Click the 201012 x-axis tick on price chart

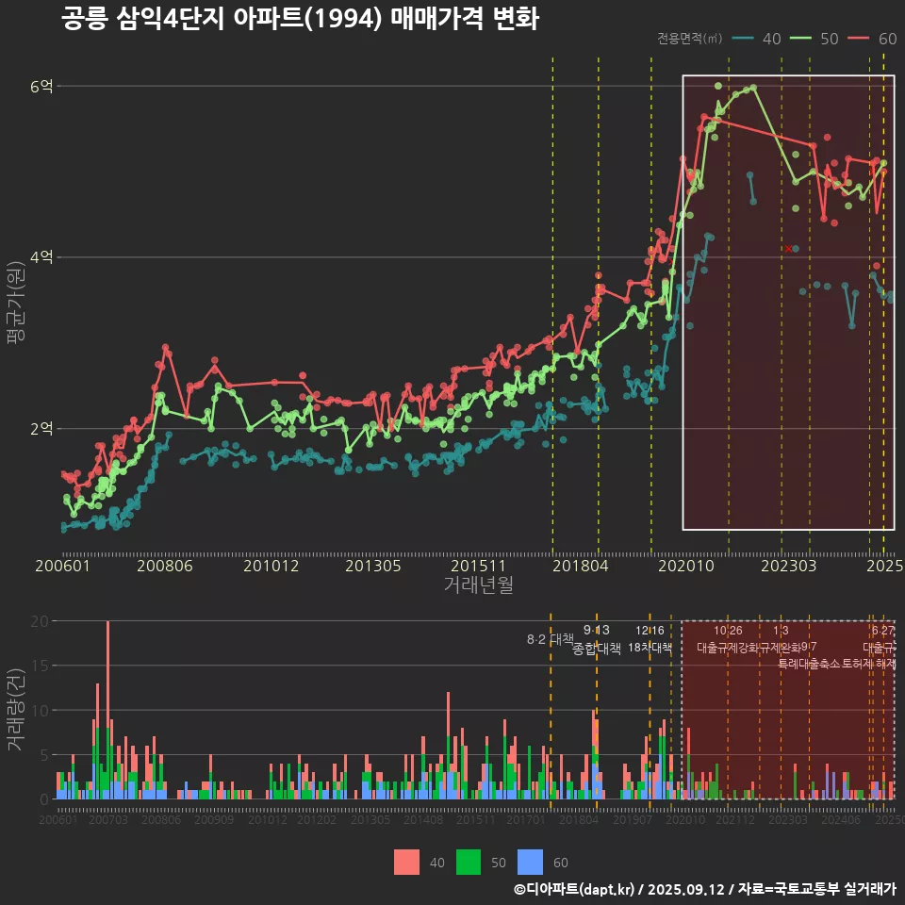click(x=271, y=567)
